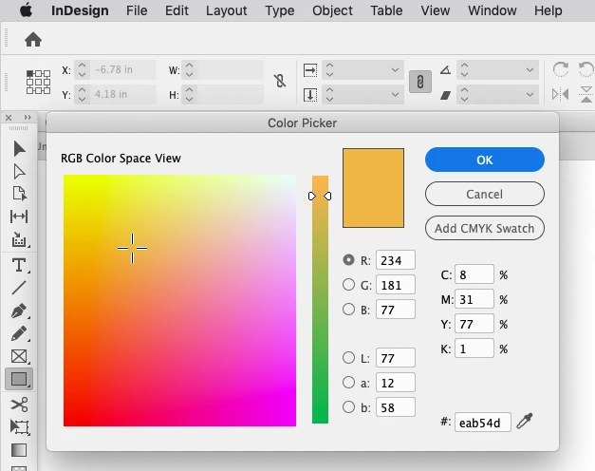This screenshot has height=471, width=595.
Task: Open the Type menu
Action: (x=280, y=10)
